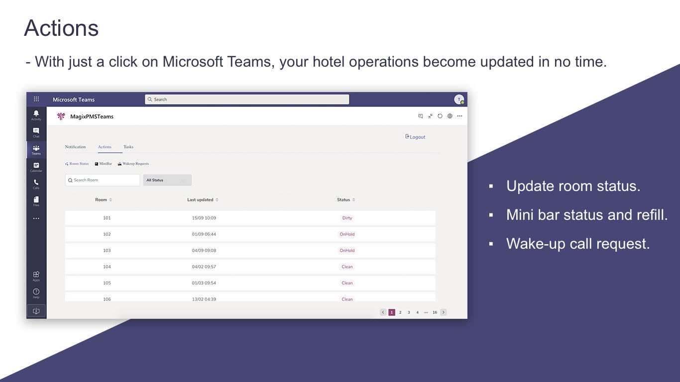Click the Clean status of room 106
The height and width of the screenshot is (382, 680).
[x=347, y=299]
